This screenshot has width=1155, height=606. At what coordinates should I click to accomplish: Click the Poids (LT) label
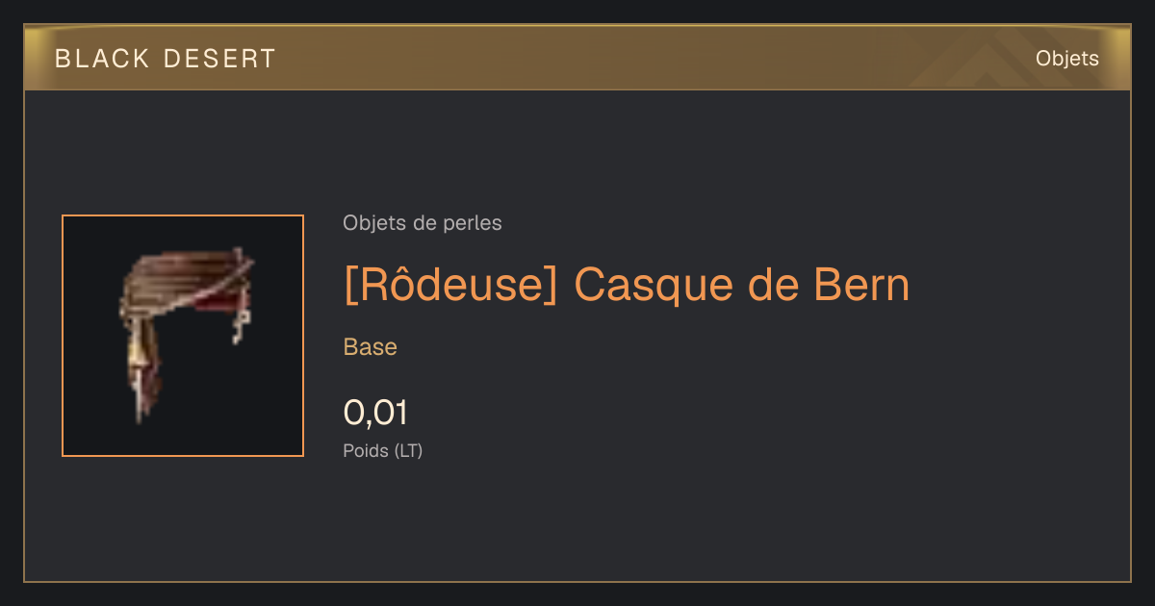coord(383,450)
